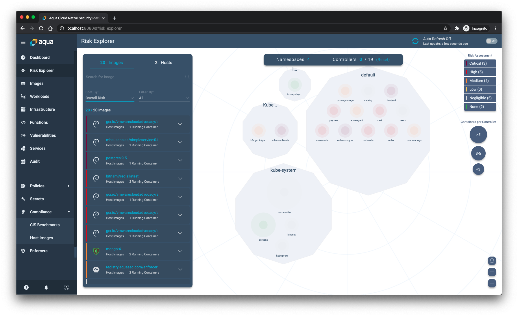Screen dimensions: 518x316
Task: Zoom out the map with minus icon
Action: 492,283
